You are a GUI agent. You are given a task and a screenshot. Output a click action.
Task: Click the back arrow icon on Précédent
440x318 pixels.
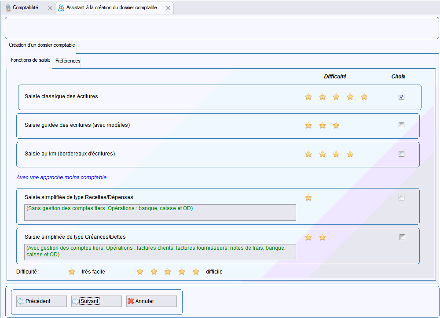pos(21,301)
